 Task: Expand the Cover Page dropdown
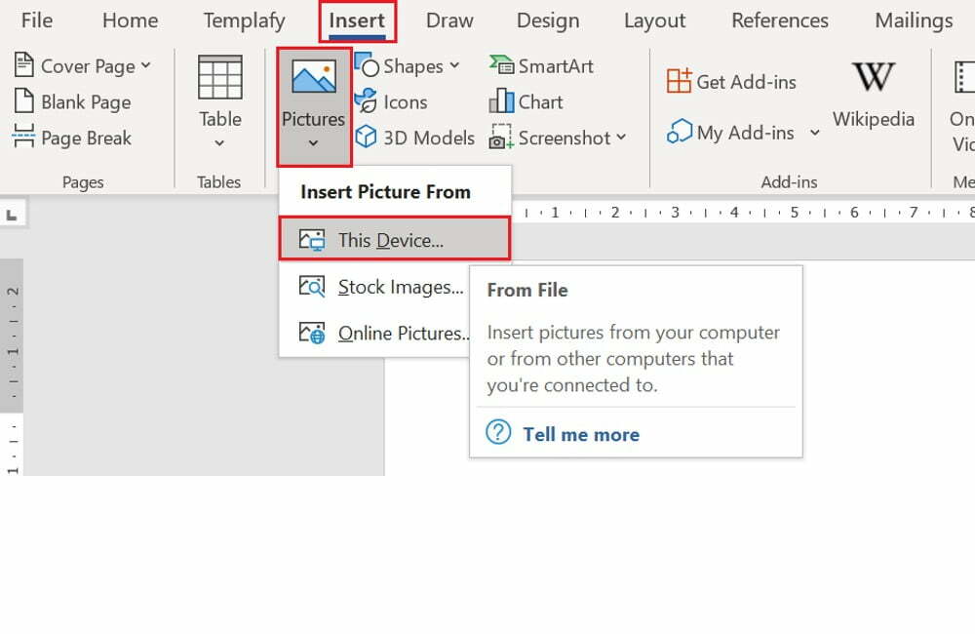(x=146, y=66)
